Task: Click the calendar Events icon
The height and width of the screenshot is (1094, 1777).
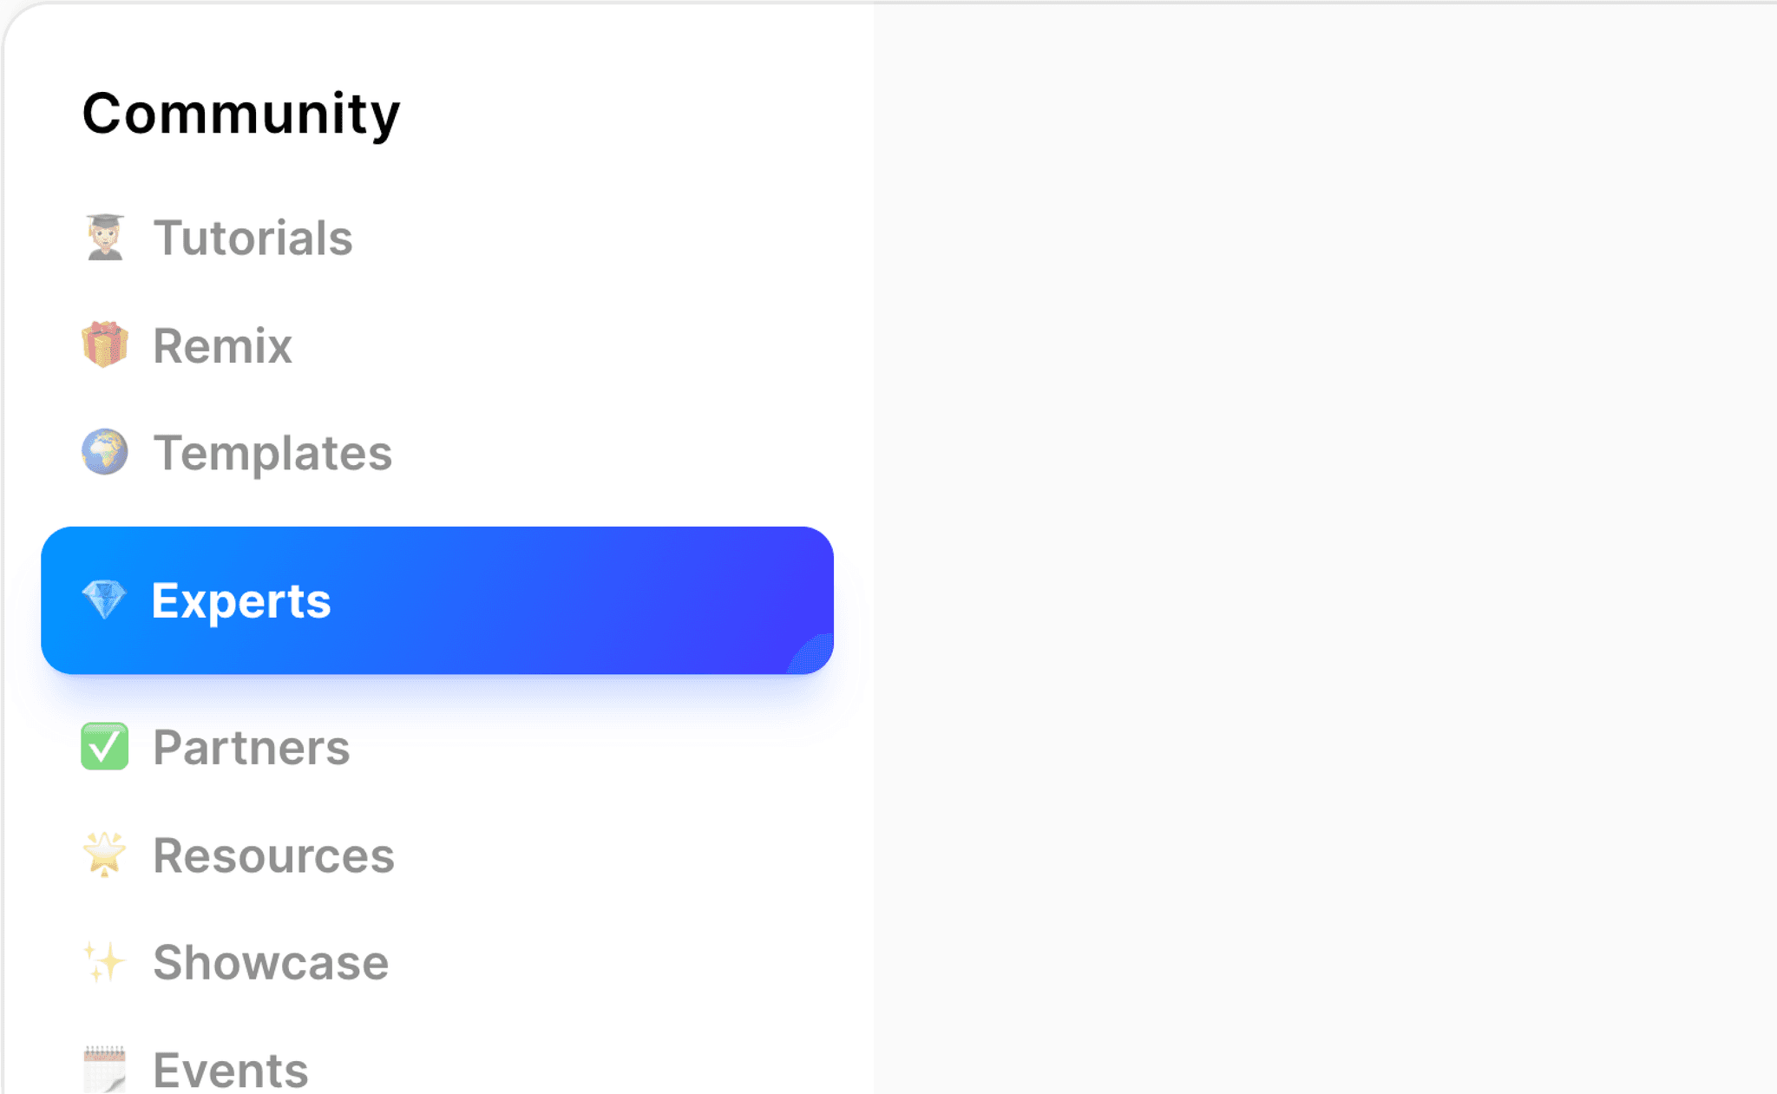Action: (104, 1068)
